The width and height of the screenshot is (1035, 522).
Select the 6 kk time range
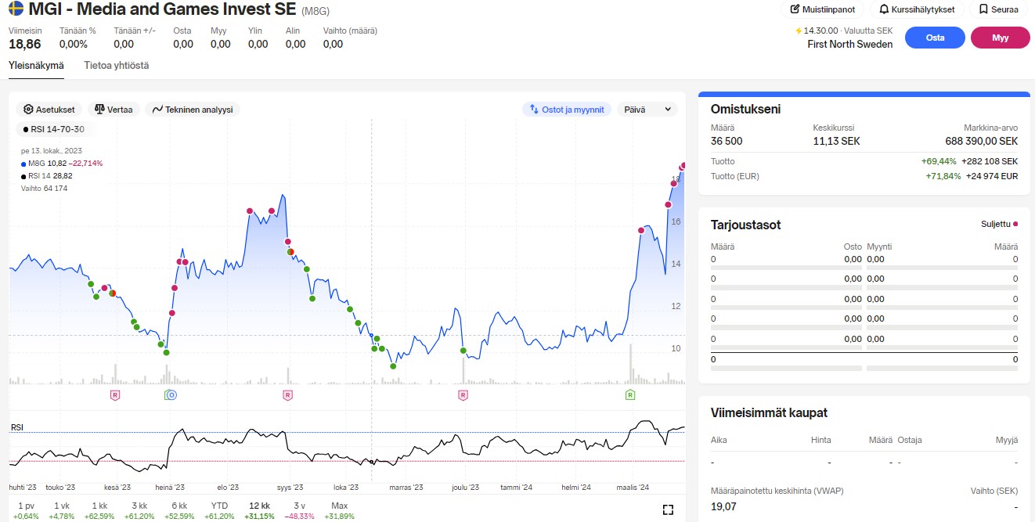(179, 510)
